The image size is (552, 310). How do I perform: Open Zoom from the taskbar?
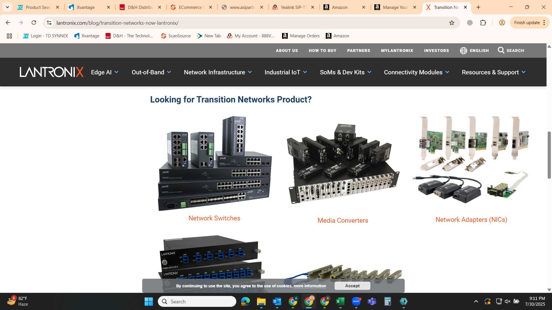click(x=356, y=301)
